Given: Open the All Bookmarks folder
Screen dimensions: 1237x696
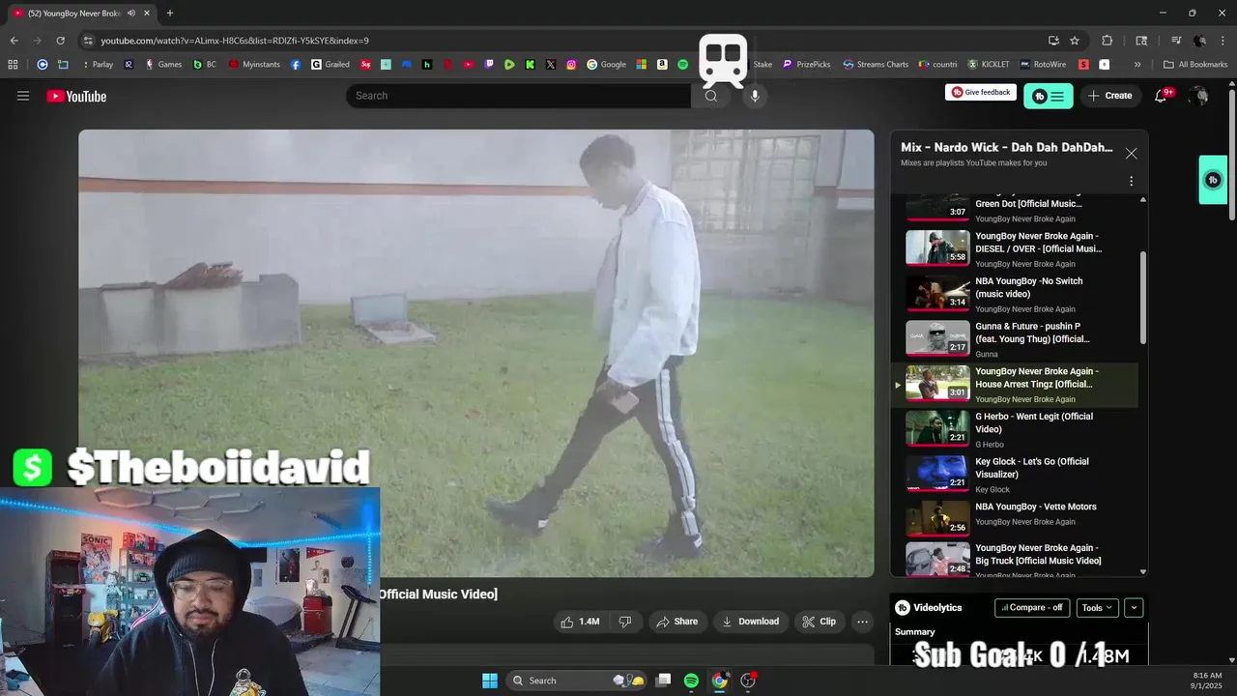Looking at the screenshot, I should pos(1195,65).
